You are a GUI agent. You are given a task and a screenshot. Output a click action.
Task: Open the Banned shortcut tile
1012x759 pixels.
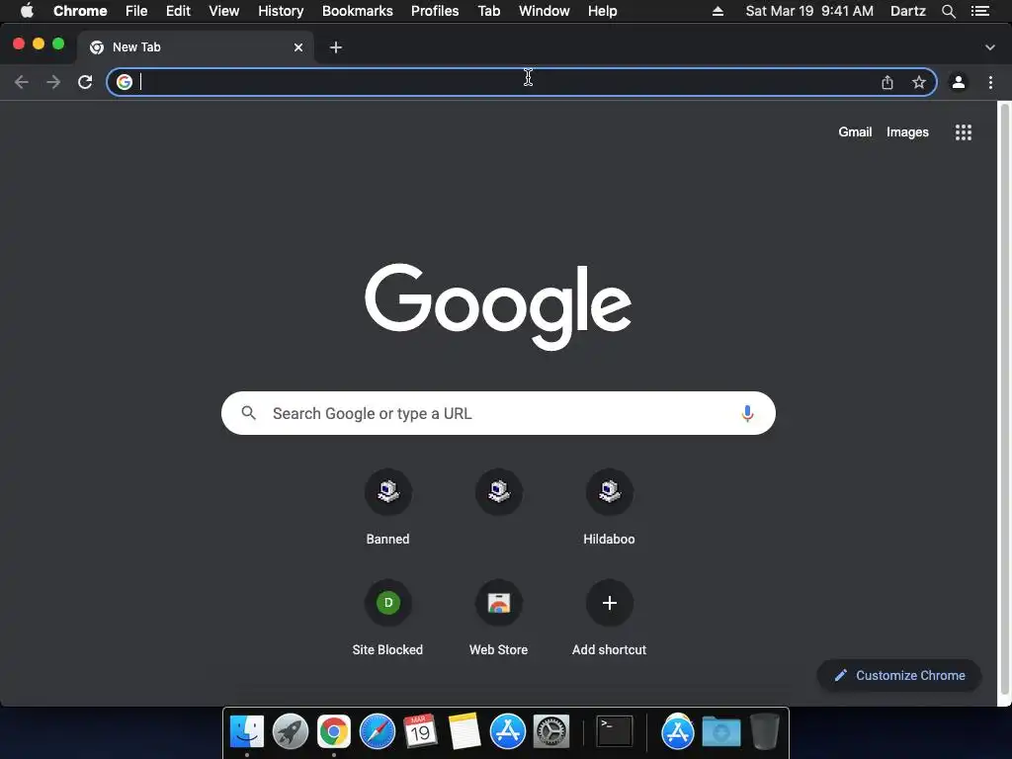pos(387,492)
